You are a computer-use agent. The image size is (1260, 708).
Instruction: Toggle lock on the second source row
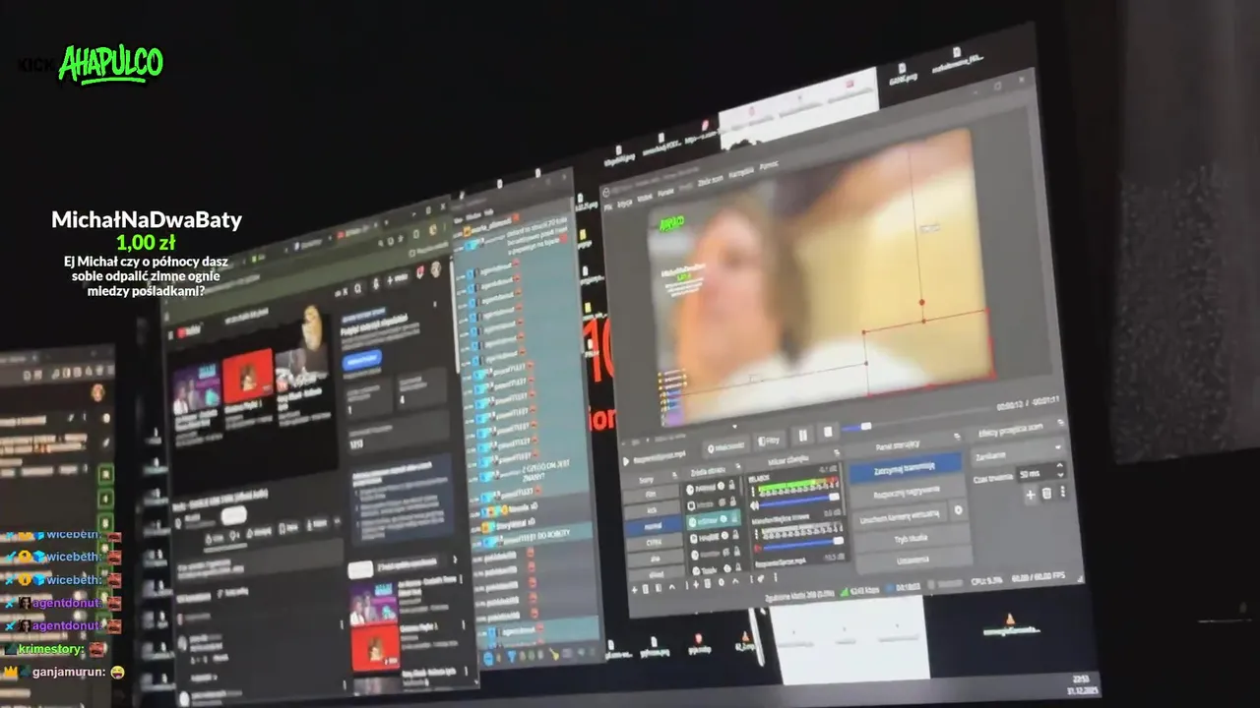[x=733, y=501]
